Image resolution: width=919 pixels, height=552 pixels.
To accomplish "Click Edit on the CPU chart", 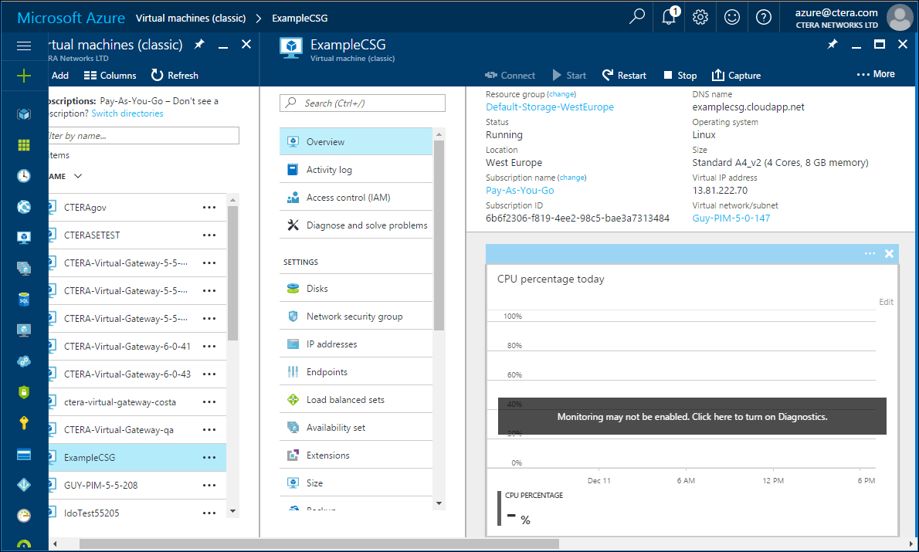I will (887, 302).
